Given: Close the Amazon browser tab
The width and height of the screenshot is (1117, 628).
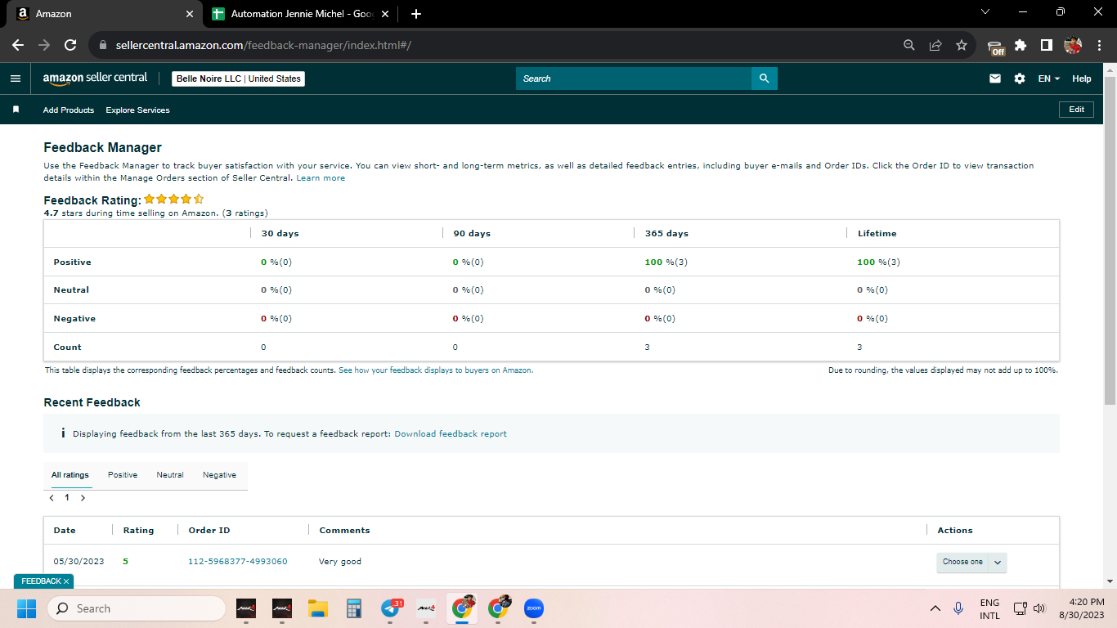Looking at the screenshot, I should tap(190, 14).
